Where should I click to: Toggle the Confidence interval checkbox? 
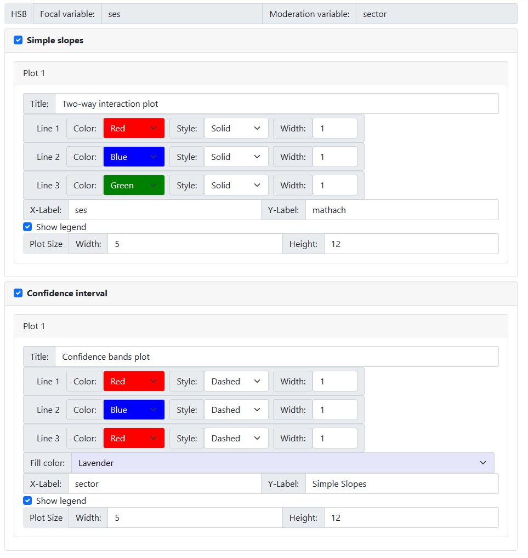coord(18,294)
